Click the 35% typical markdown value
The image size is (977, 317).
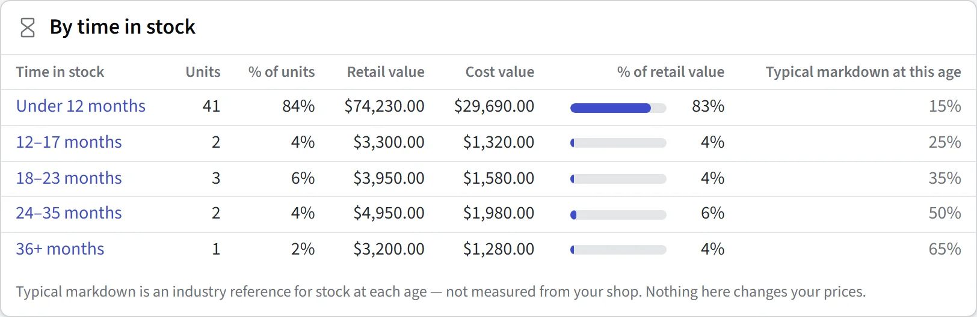click(x=945, y=178)
